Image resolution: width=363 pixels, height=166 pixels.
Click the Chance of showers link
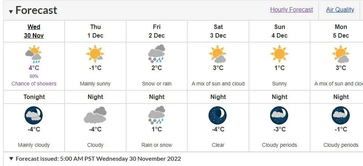(34, 84)
